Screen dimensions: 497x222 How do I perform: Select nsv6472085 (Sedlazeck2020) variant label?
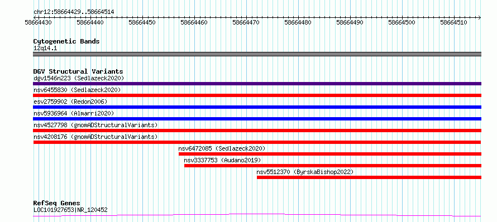(222, 148)
